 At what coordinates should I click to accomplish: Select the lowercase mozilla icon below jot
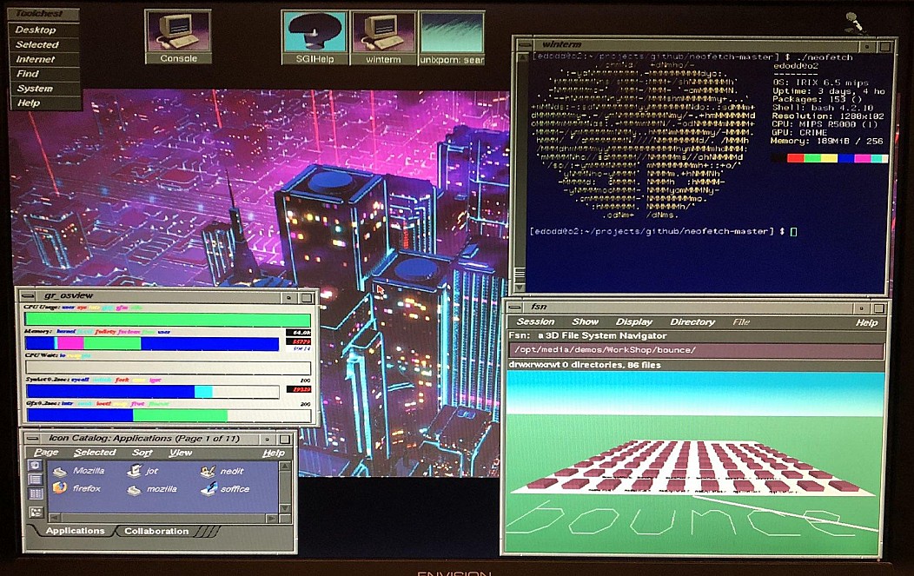point(151,489)
